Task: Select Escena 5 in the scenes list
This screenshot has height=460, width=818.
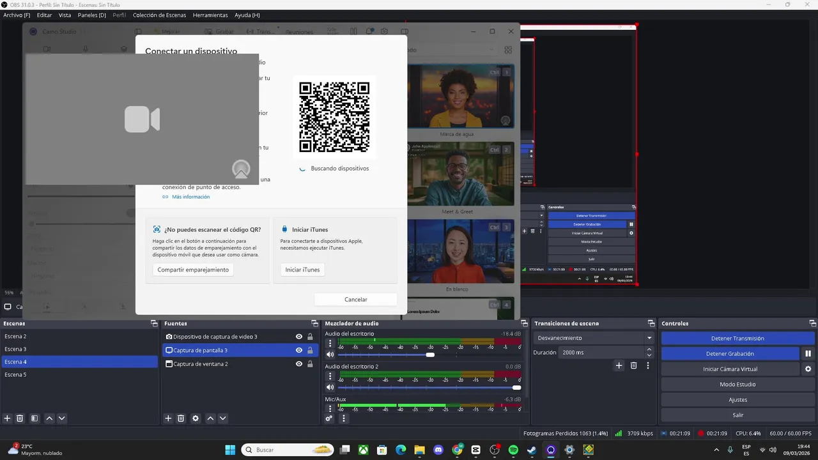Action: pos(79,374)
